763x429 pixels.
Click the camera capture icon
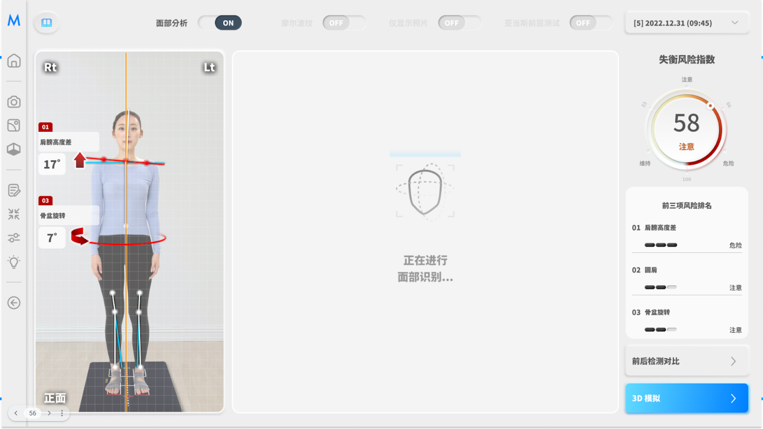click(14, 102)
